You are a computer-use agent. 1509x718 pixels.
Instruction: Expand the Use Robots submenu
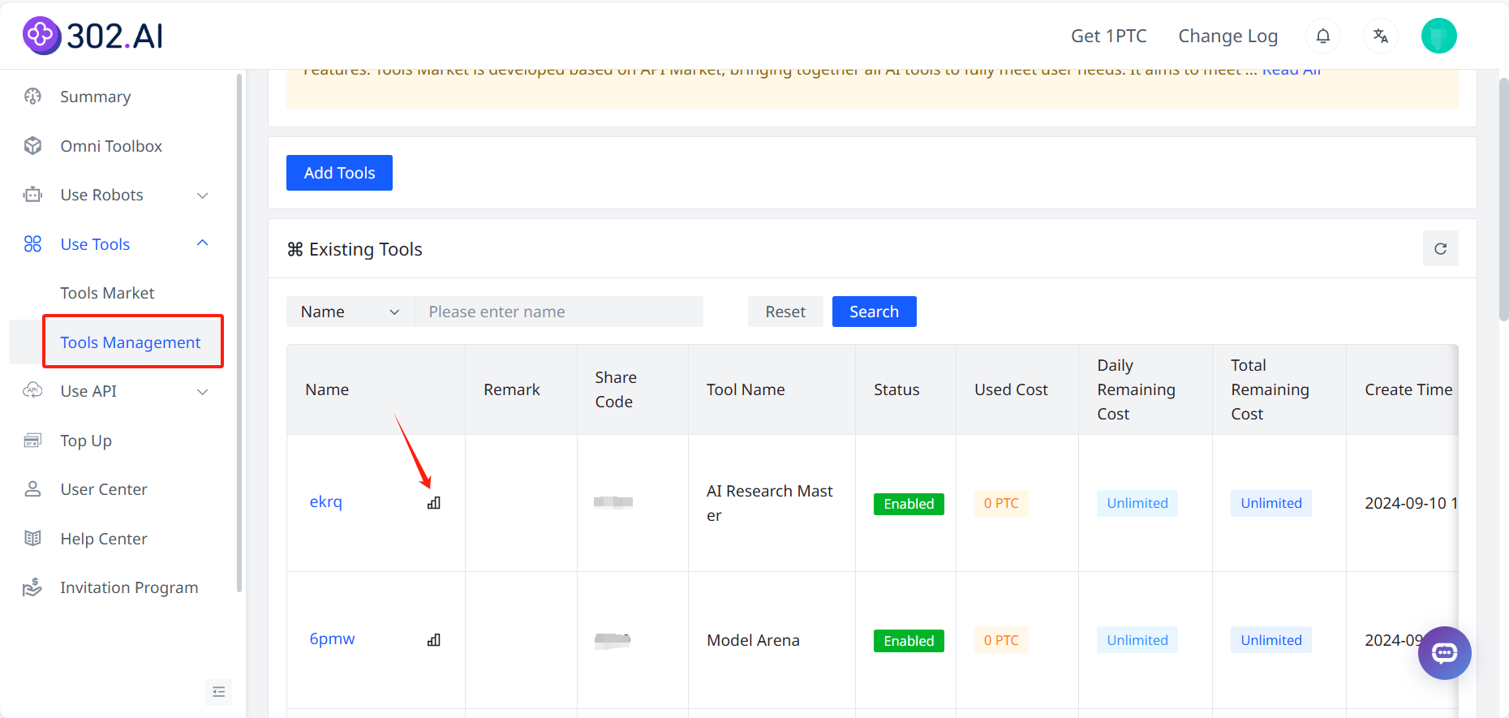coord(203,196)
